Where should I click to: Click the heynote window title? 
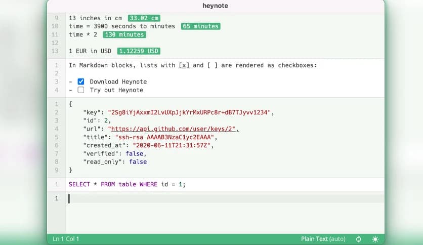click(x=215, y=6)
